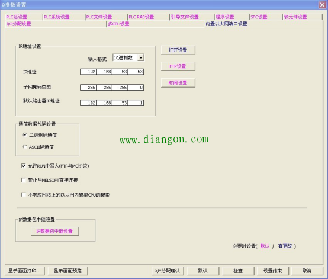Click the third 子网掩码 octet field
The width and height of the screenshot is (328, 279).
pos(120,88)
